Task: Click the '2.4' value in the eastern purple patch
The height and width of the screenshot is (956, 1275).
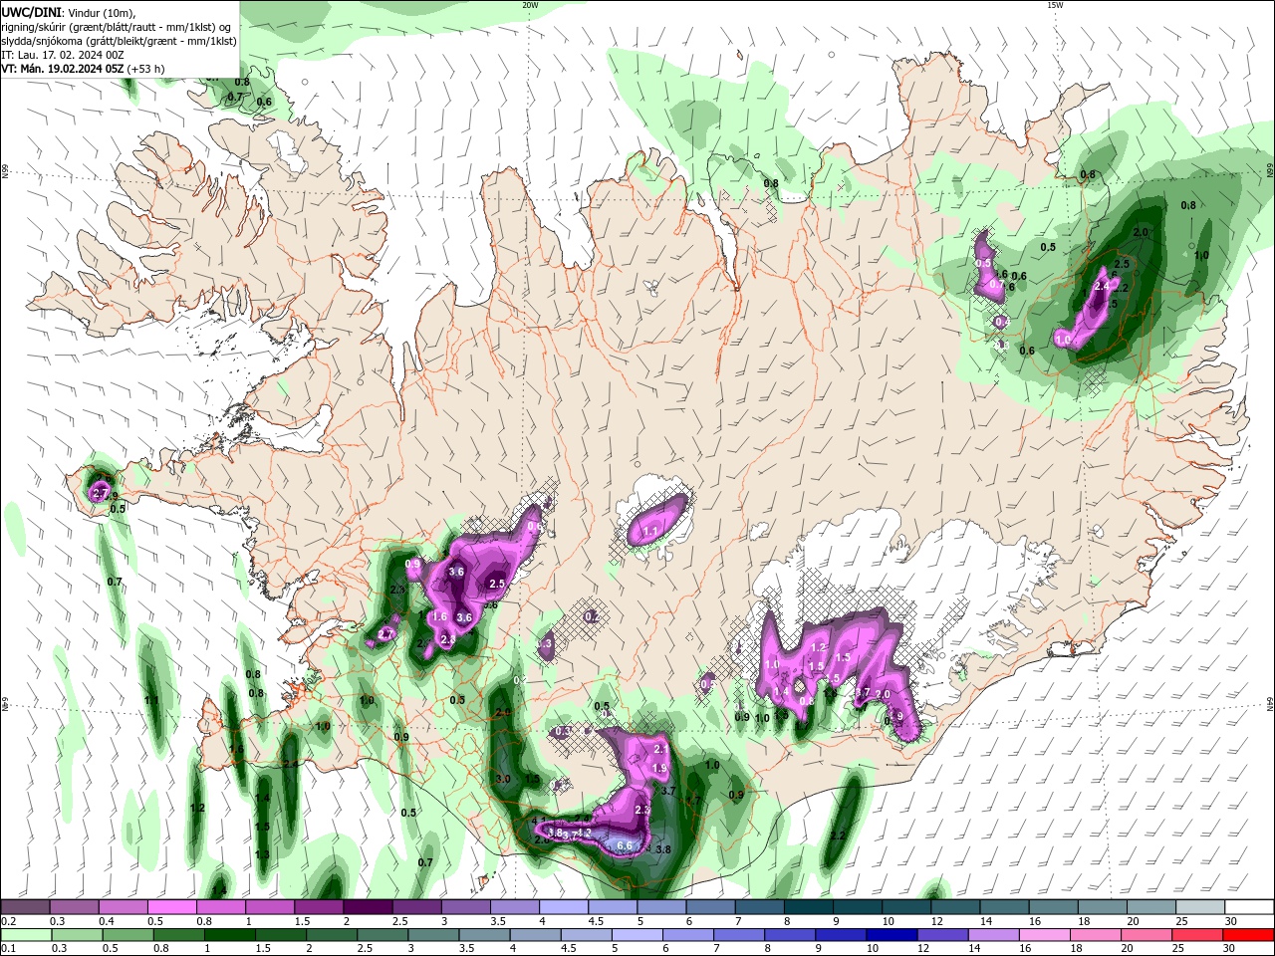Action: (x=1102, y=286)
